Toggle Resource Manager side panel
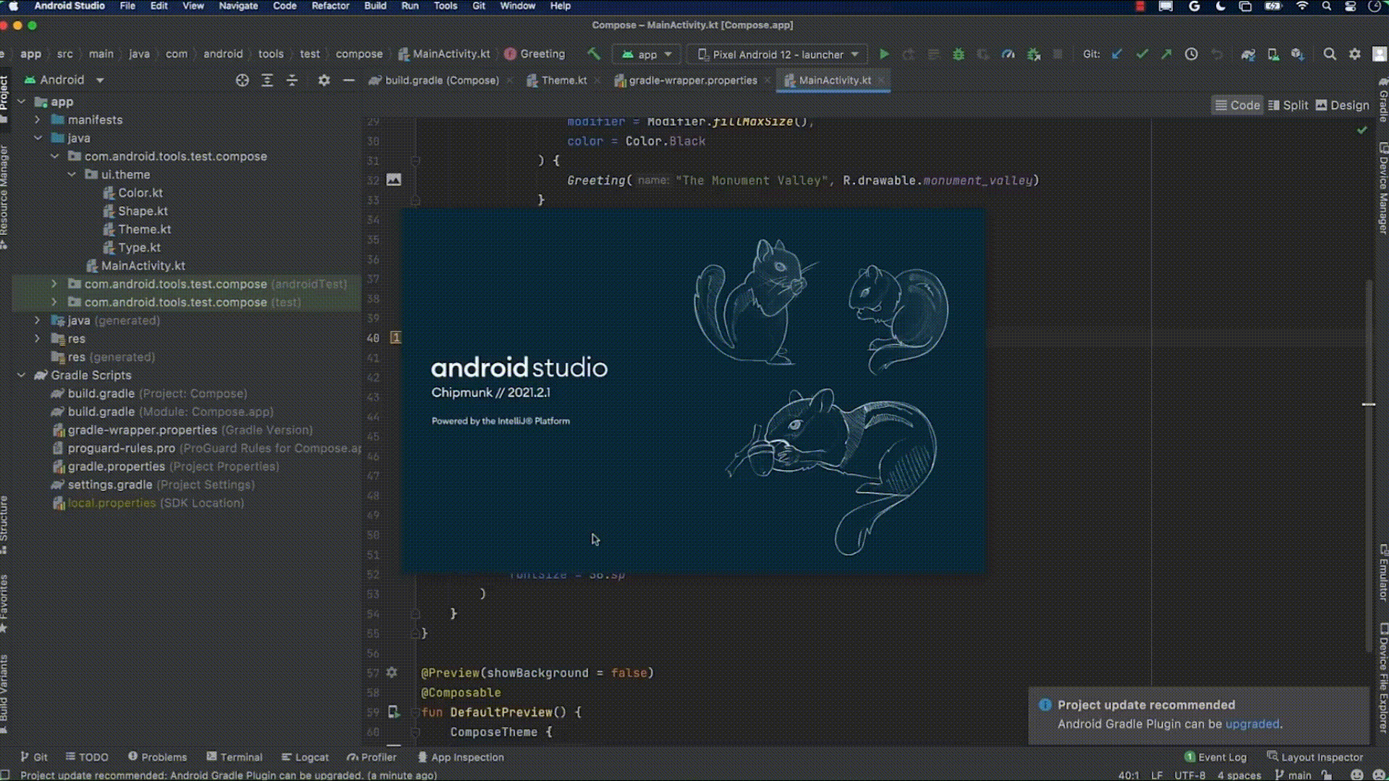Screen dimensions: 1389x781 (x=4, y=197)
